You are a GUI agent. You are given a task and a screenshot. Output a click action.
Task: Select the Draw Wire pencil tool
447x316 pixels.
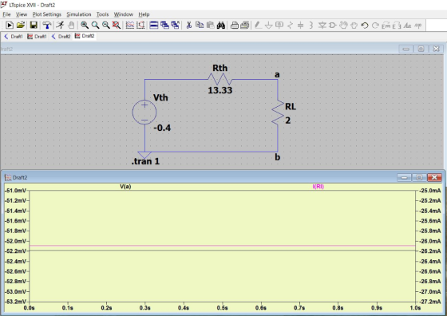[258, 26]
